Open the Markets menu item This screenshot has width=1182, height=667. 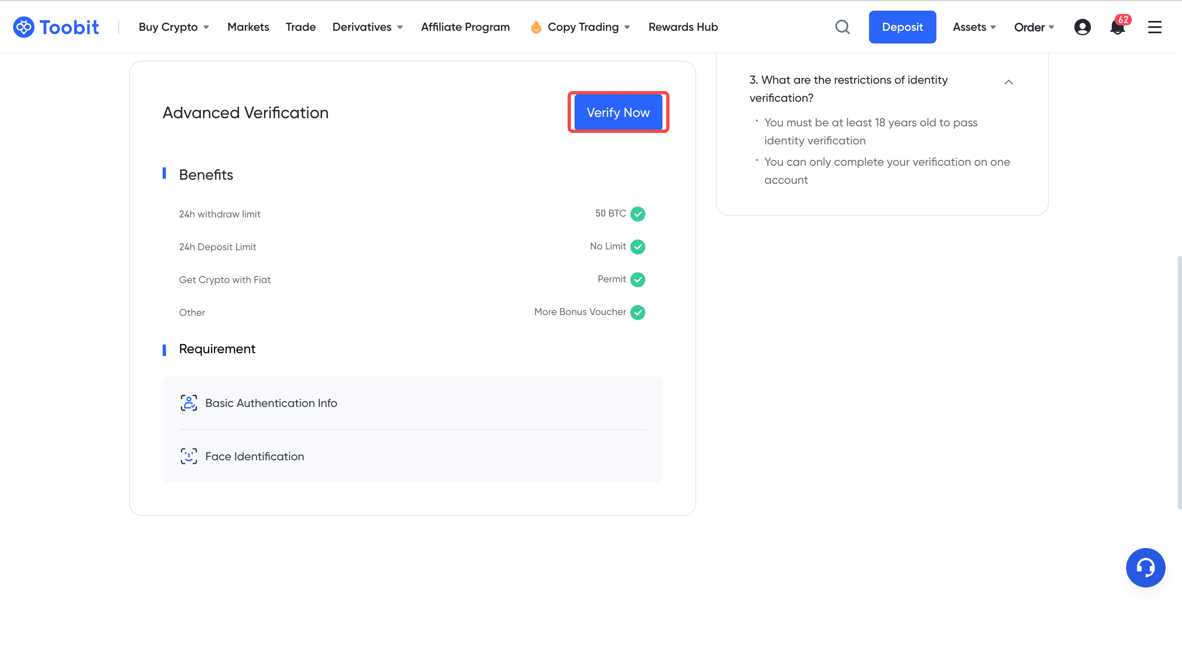click(248, 27)
